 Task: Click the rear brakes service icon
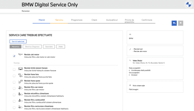20,82
